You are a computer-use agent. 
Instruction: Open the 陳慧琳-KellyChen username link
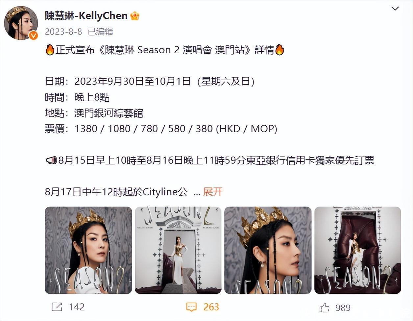click(x=86, y=15)
